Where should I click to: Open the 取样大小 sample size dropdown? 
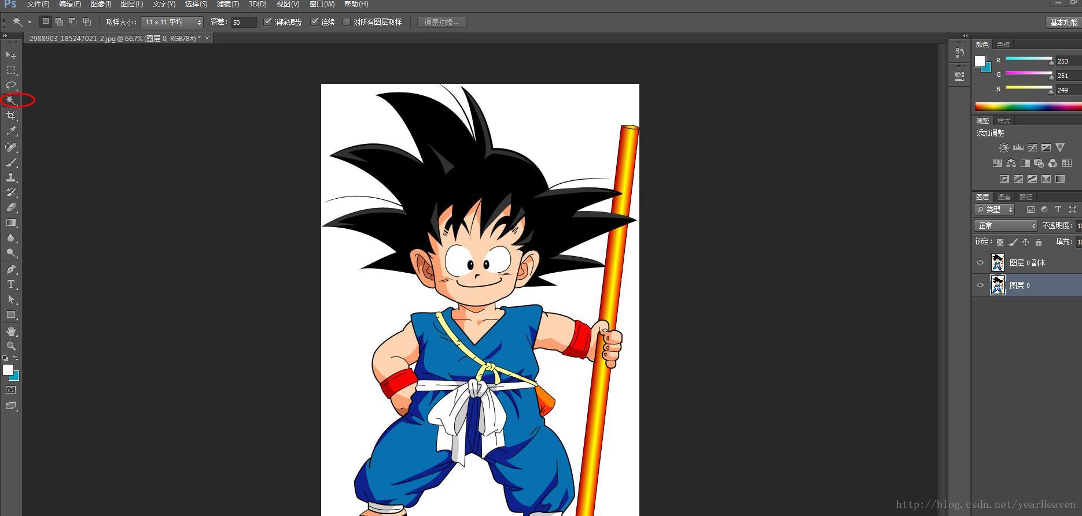172,22
